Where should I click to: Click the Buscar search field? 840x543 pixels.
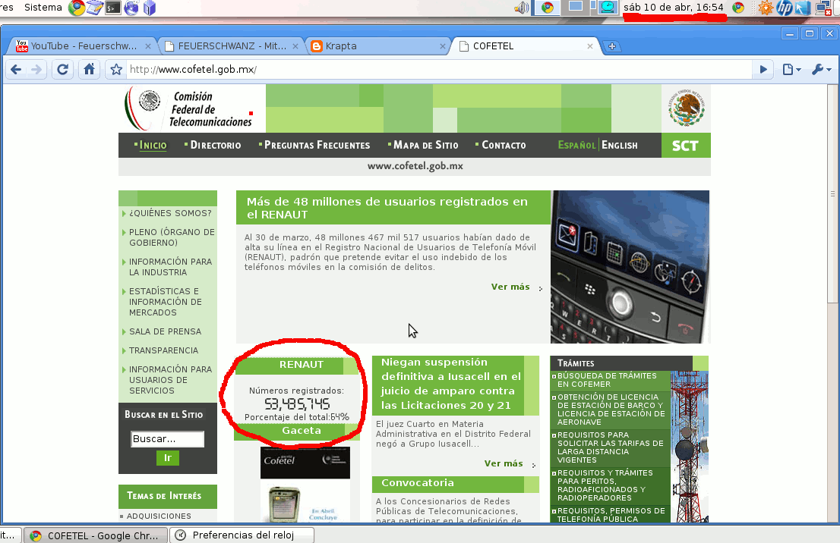point(168,438)
